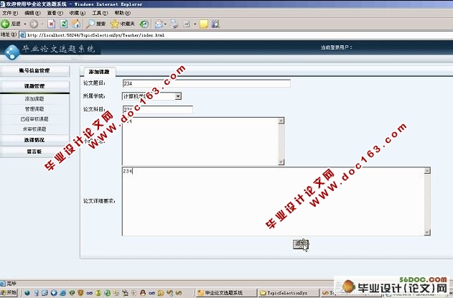Open the 文件(F) menu
The image size is (453, 298).
coord(9,13)
